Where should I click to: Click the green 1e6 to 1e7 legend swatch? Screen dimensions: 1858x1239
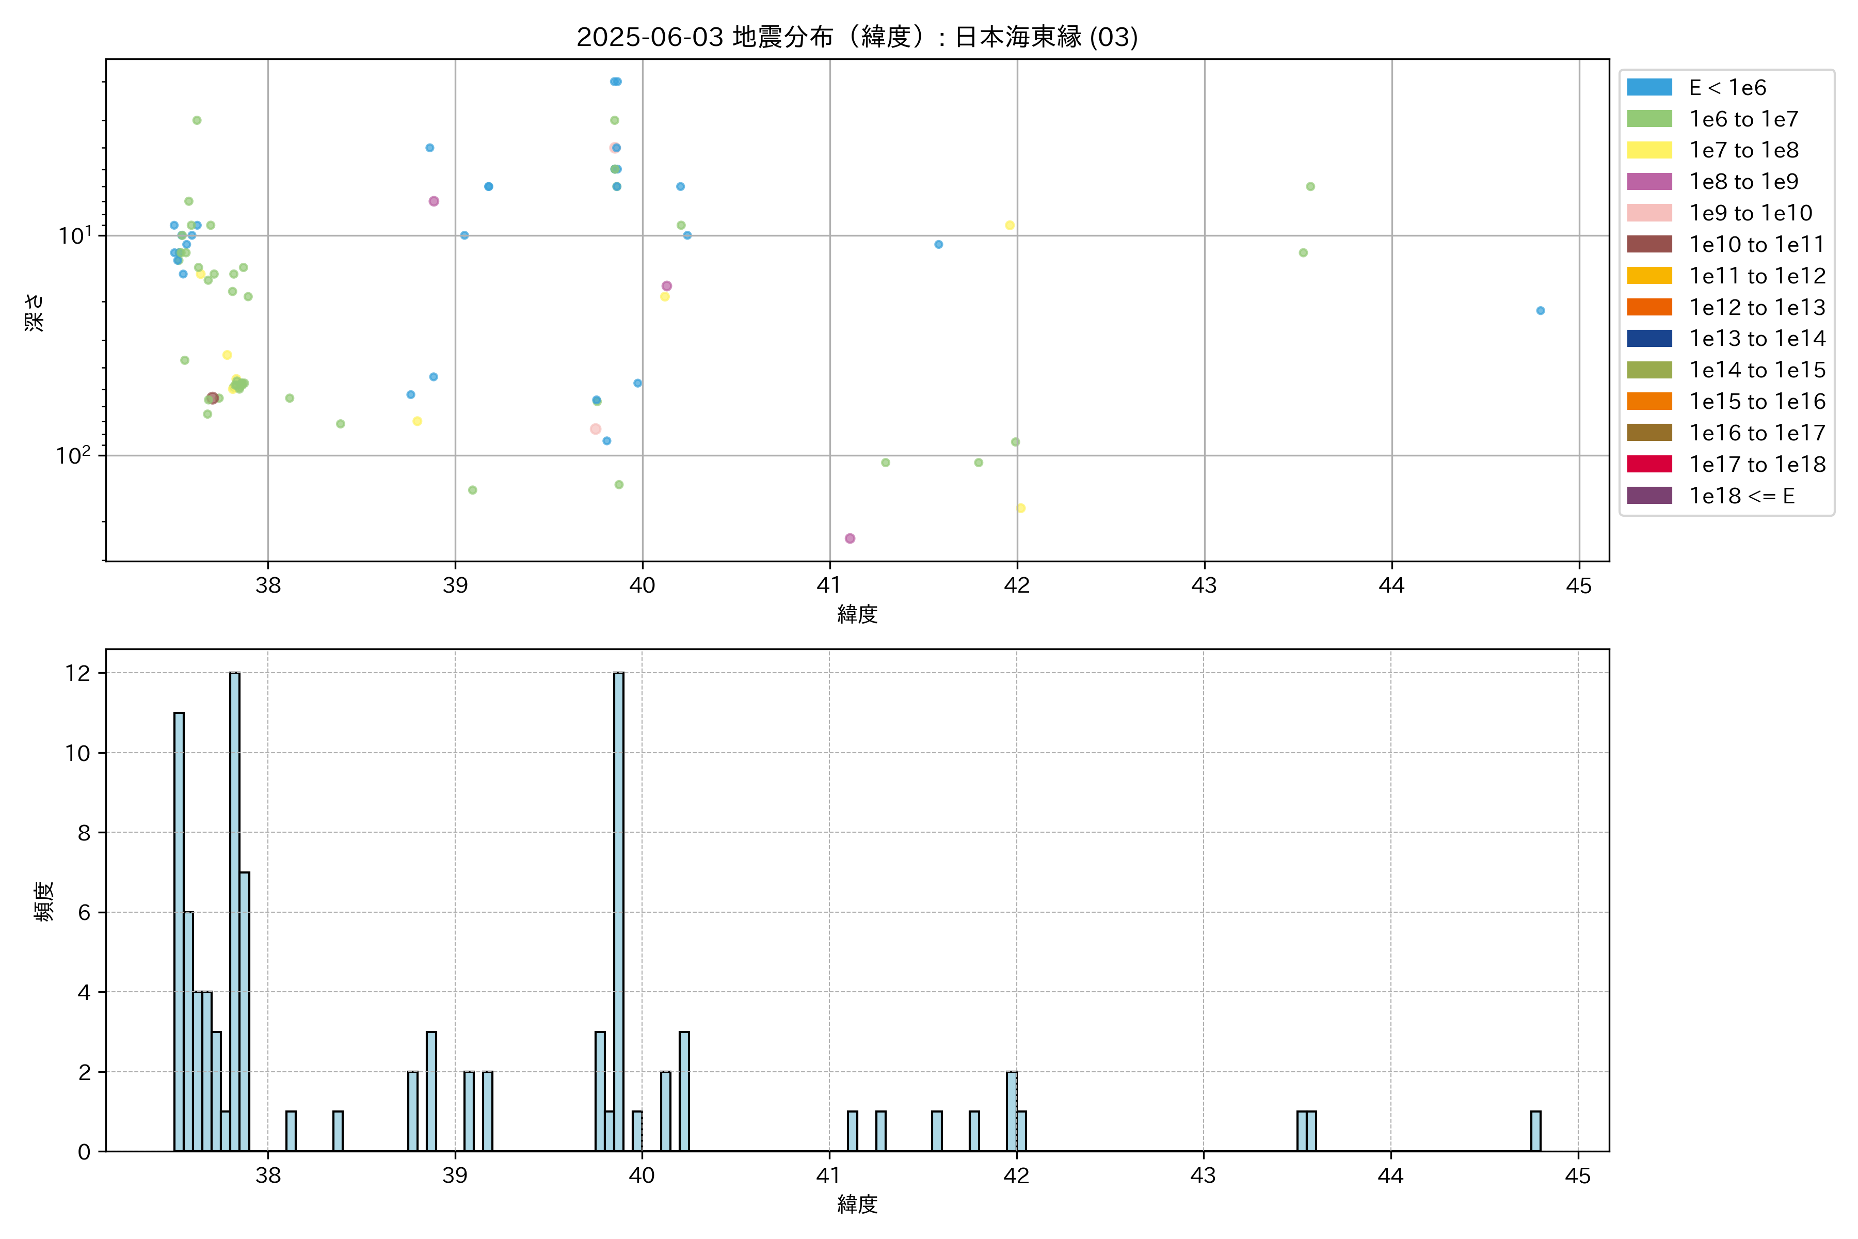tap(1648, 119)
